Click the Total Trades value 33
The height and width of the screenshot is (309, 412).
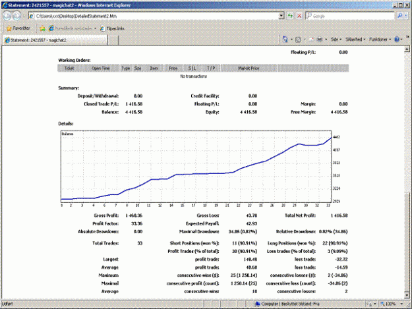coord(140,243)
